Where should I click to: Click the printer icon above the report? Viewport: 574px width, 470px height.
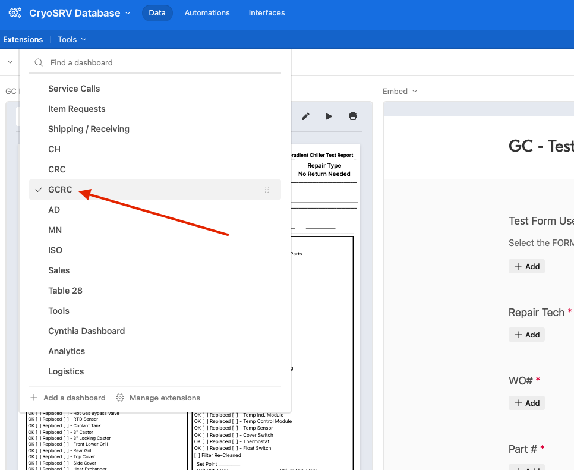click(353, 116)
